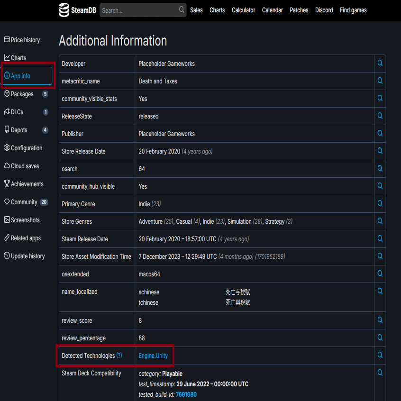Image resolution: width=401 pixels, height=401 pixels.
Task: Click search icon in osarch row
Action: coord(380,168)
